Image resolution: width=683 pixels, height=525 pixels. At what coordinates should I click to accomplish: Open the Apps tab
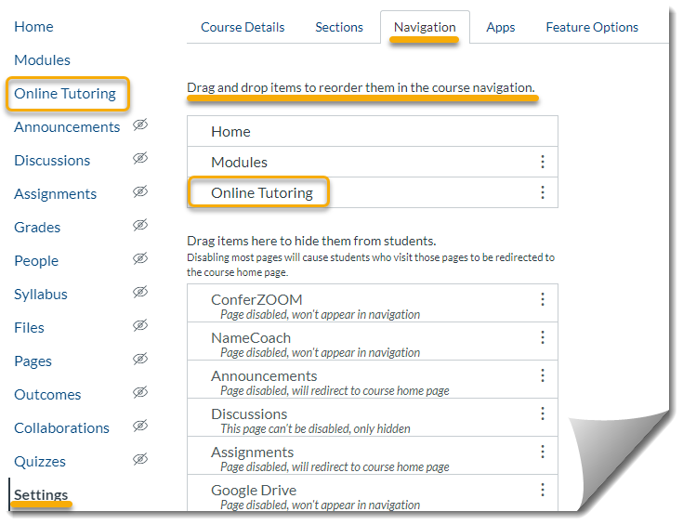501,27
